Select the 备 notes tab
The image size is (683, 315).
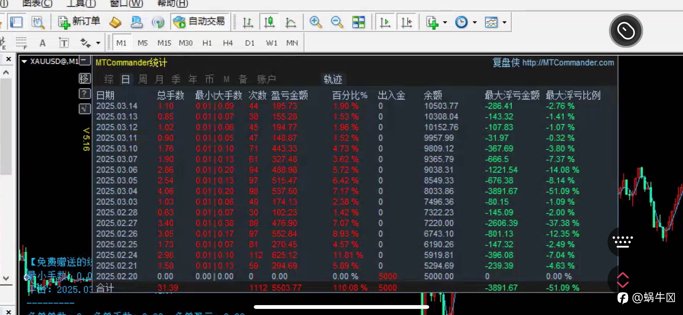(243, 79)
